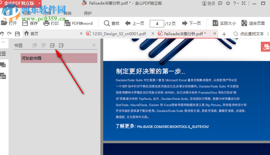
Task: Toggle the fullscreen icon in title bar
Action: click(244, 3)
